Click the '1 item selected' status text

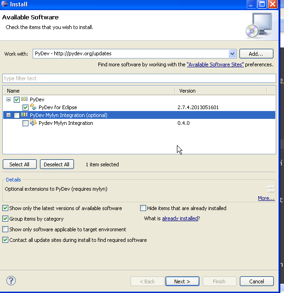click(102, 164)
